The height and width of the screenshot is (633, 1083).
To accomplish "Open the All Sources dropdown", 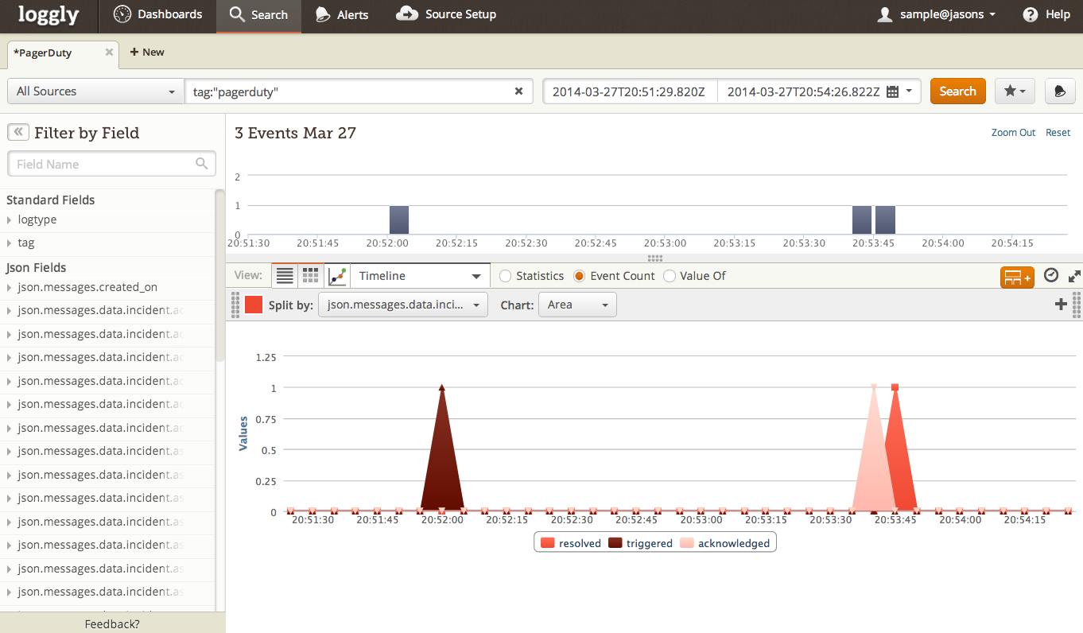I will pyautogui.click(x=95, y=91).
